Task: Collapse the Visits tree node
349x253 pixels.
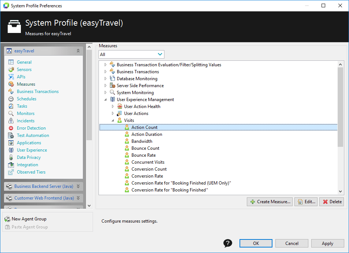Action: 113,120
